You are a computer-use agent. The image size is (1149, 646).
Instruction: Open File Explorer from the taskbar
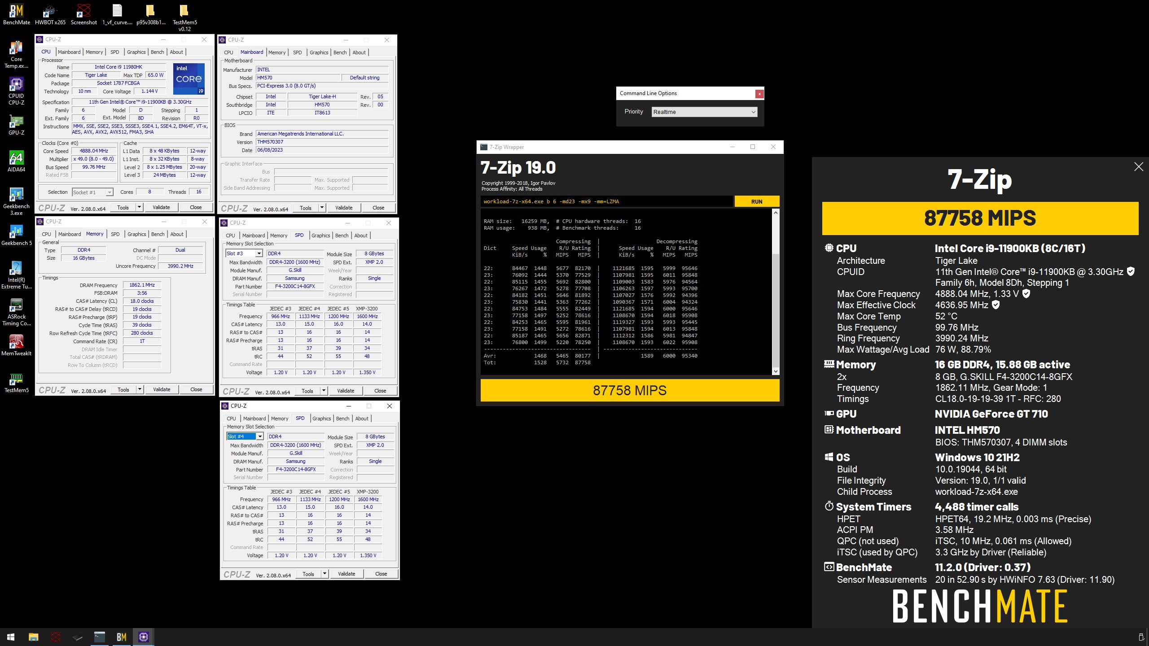tap(33, 637)
